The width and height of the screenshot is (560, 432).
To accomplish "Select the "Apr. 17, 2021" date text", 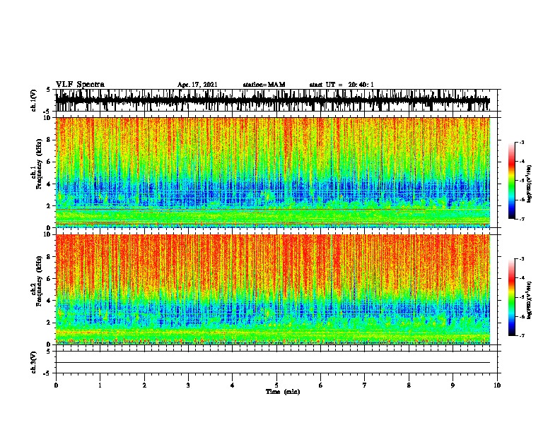I will (197, 85).
